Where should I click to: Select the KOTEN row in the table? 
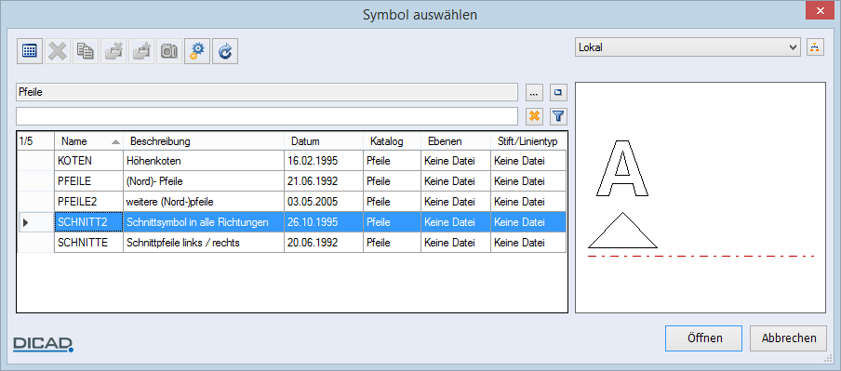coord(292,160)
